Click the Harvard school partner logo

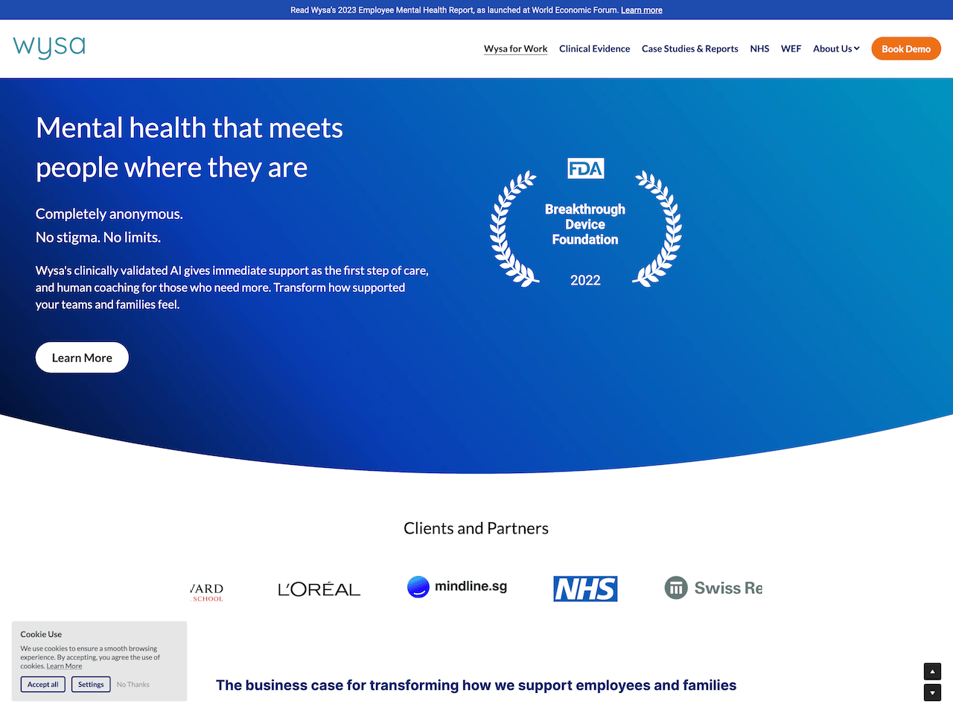click(206, 592)
